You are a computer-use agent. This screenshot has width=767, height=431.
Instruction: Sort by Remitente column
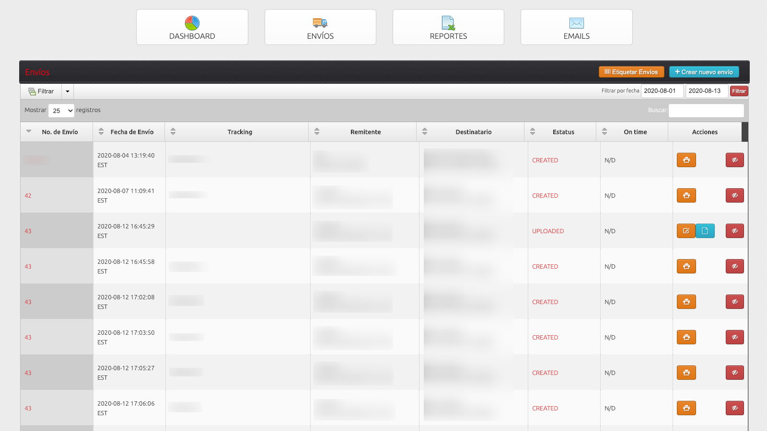tap(362, 132)
